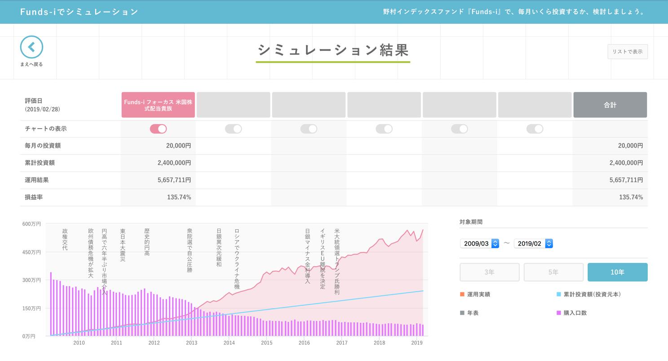
Task: Click the 600万円 y-axis label
Action: (31, 224)
